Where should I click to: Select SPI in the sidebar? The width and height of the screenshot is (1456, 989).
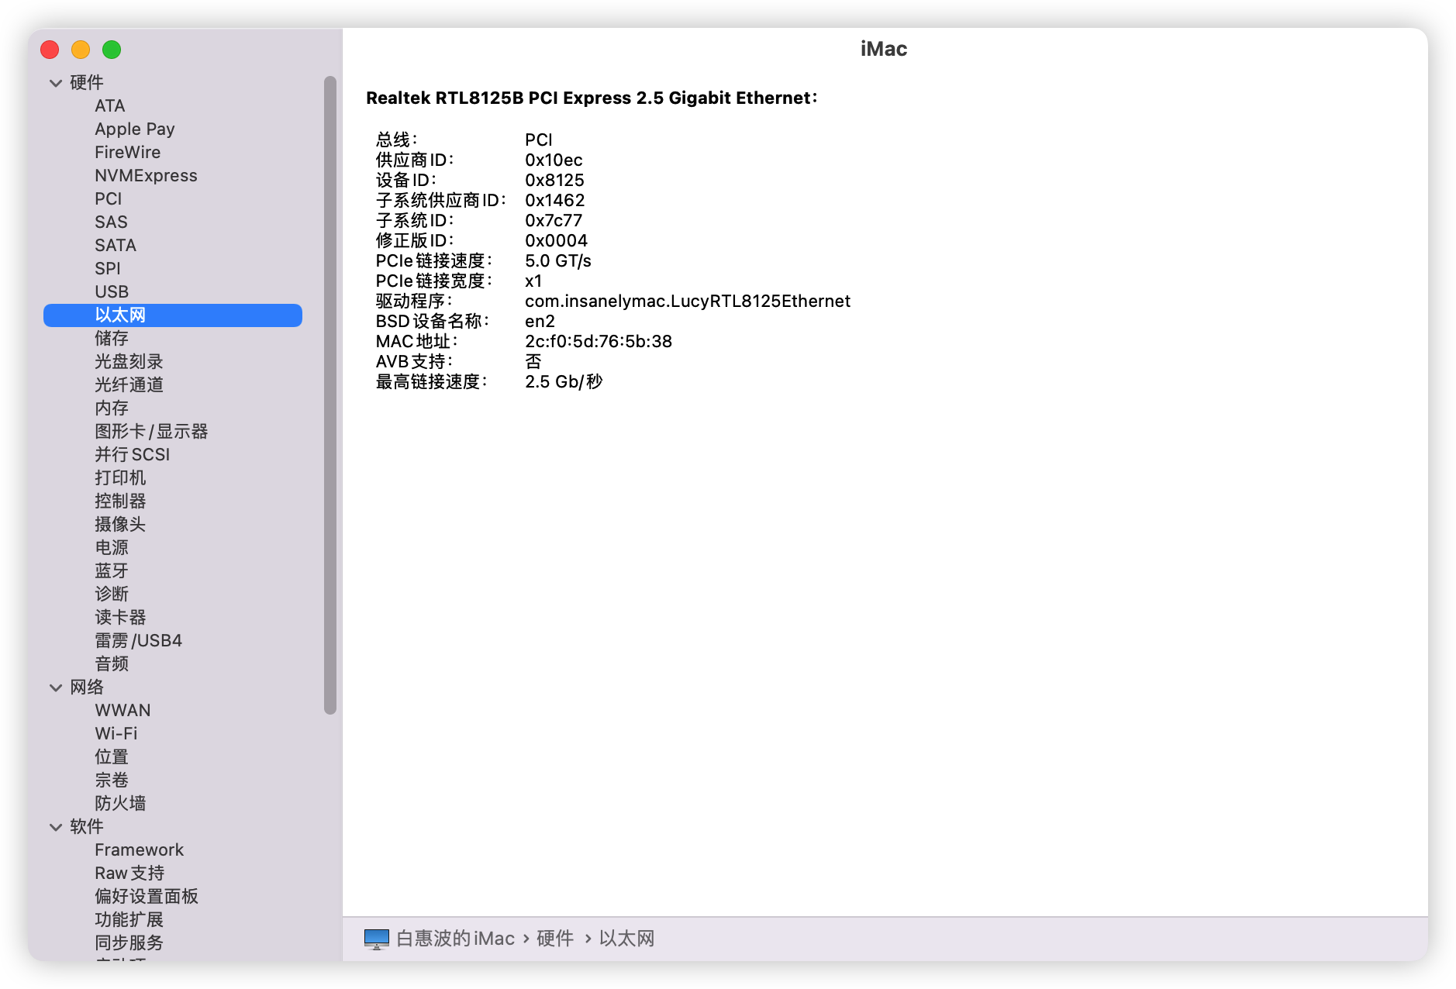(108, 269)
